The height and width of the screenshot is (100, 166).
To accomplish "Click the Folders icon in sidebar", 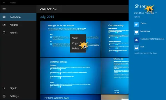I will [4, 32].
